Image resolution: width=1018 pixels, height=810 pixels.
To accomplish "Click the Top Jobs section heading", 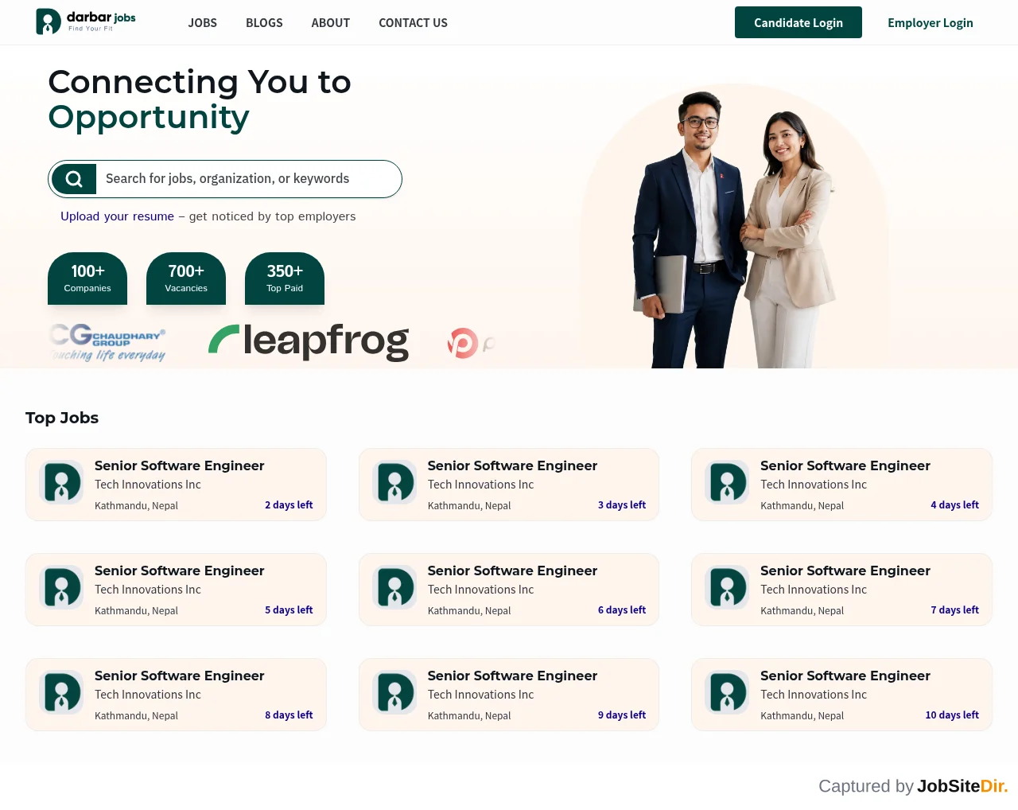I will click(62, 418).
